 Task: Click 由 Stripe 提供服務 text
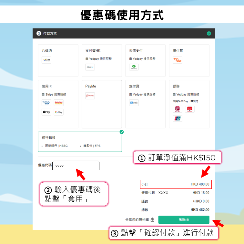click(x=54, y=94)
